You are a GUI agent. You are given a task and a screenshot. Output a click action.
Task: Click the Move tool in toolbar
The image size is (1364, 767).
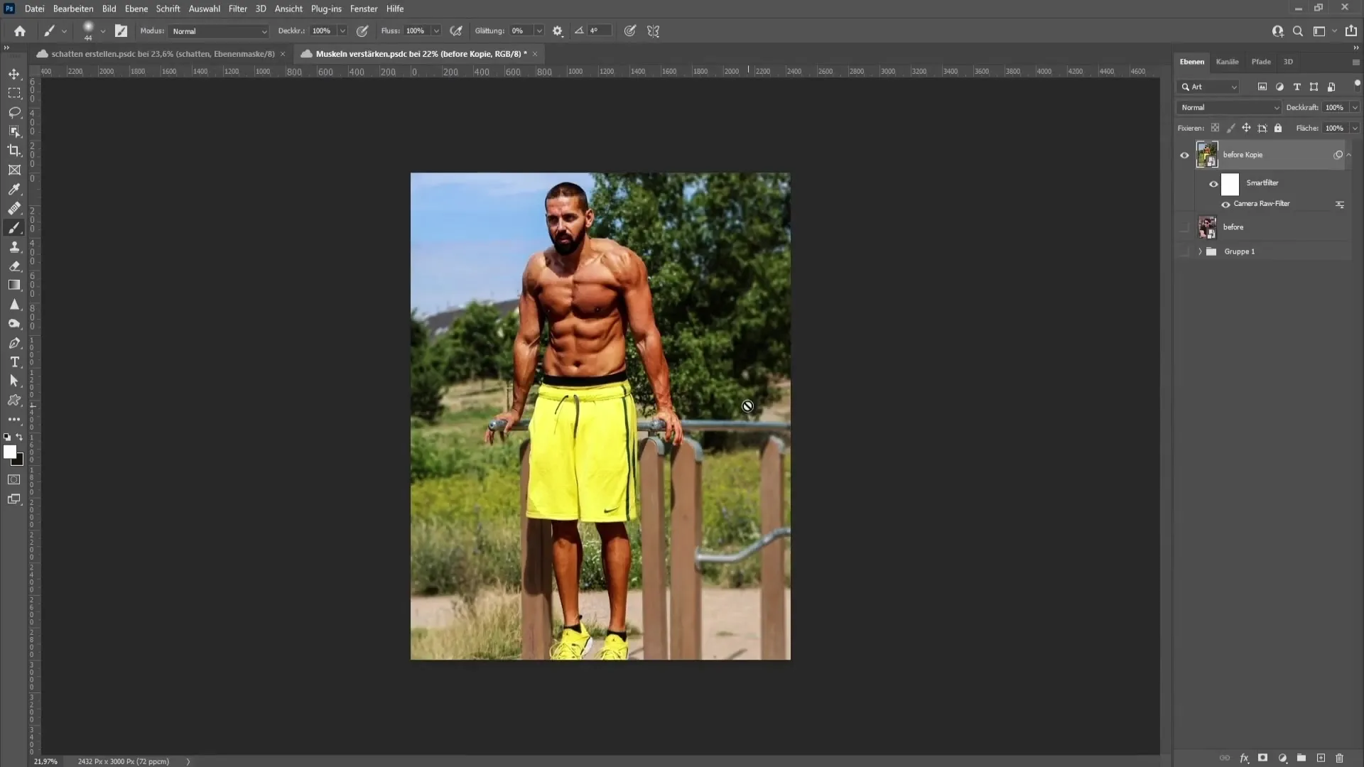tap(14, 73)
